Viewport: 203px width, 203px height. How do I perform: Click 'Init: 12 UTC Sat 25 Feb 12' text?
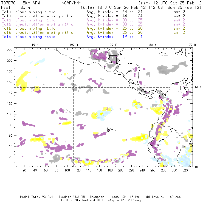(x=170, y=3)
